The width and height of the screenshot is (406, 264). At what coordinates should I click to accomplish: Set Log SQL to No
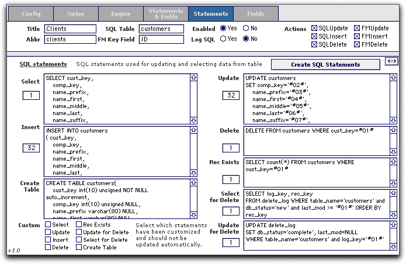[246, 39]
